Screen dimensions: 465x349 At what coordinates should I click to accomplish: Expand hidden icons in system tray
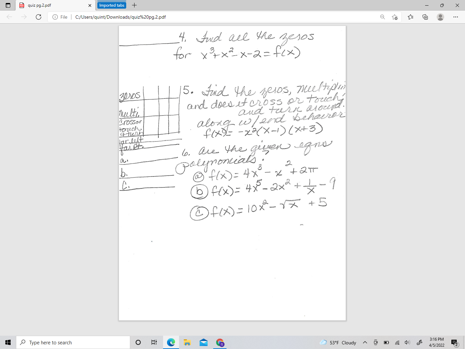click(365, 342)
